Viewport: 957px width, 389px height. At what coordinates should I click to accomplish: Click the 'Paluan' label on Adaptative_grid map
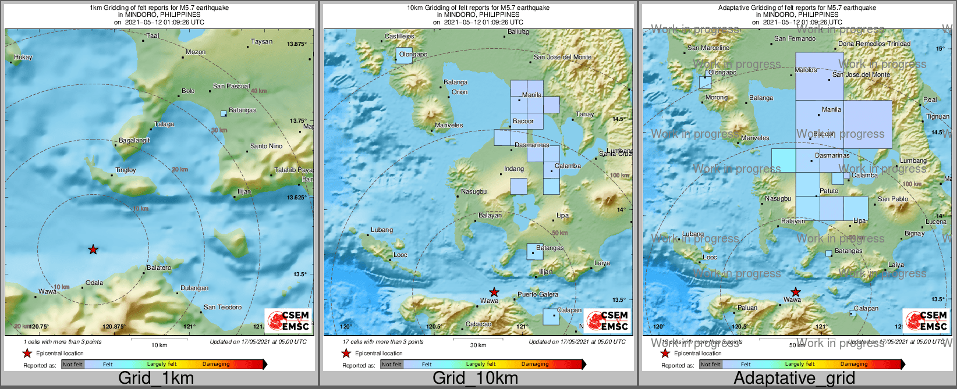coord(747,308)
